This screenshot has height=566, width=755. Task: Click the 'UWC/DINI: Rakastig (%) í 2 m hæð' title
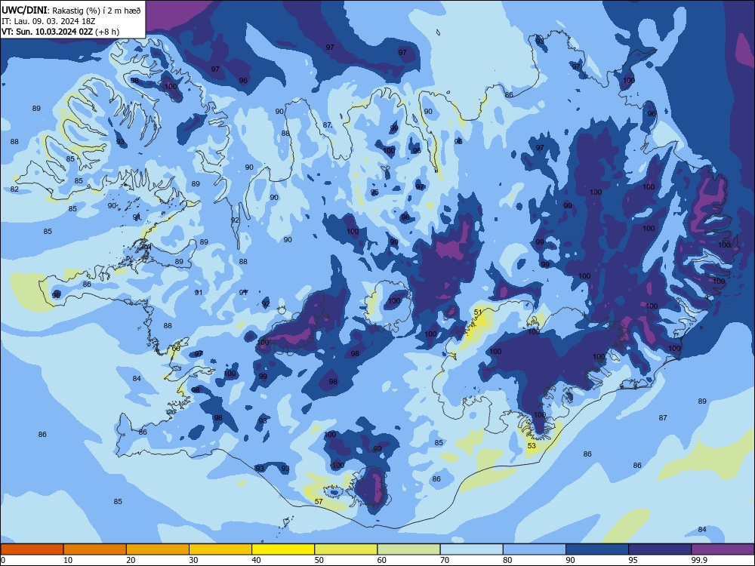pos(71,11)
